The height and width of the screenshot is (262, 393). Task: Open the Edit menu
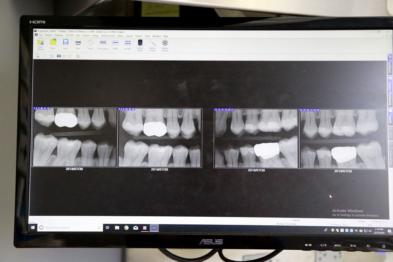pos(78,35)
